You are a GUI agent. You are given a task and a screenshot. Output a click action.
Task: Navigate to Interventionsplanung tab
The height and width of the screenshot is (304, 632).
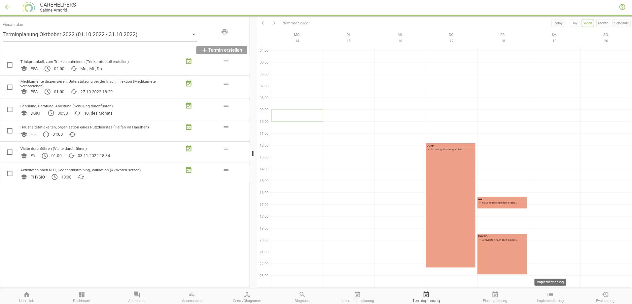357,296
